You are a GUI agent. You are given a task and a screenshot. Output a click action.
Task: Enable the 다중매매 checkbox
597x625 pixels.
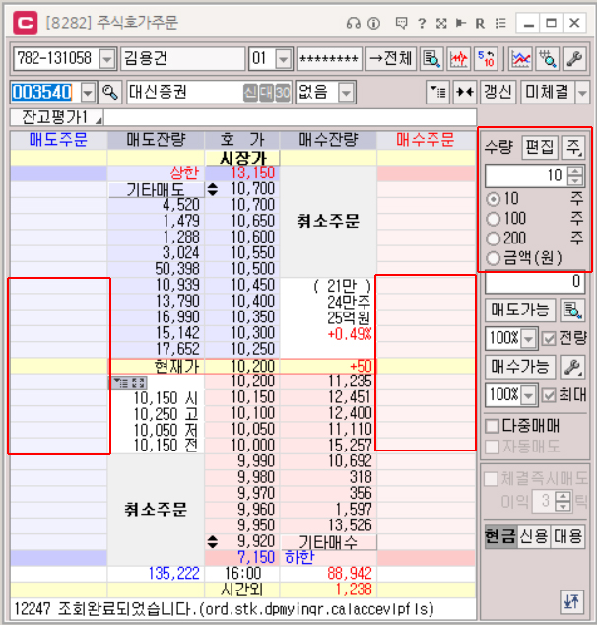point(493,426)
